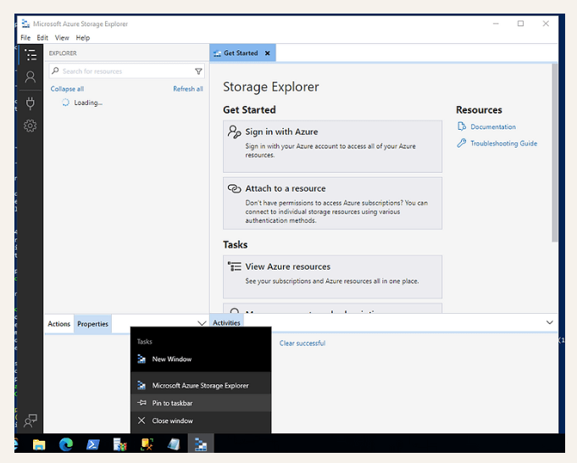
Task: Open the Edit menu
Action: point(42,37)
